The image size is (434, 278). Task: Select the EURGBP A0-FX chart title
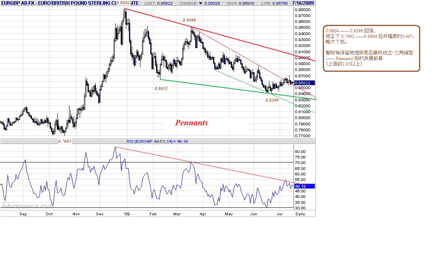tap(70, 3)
